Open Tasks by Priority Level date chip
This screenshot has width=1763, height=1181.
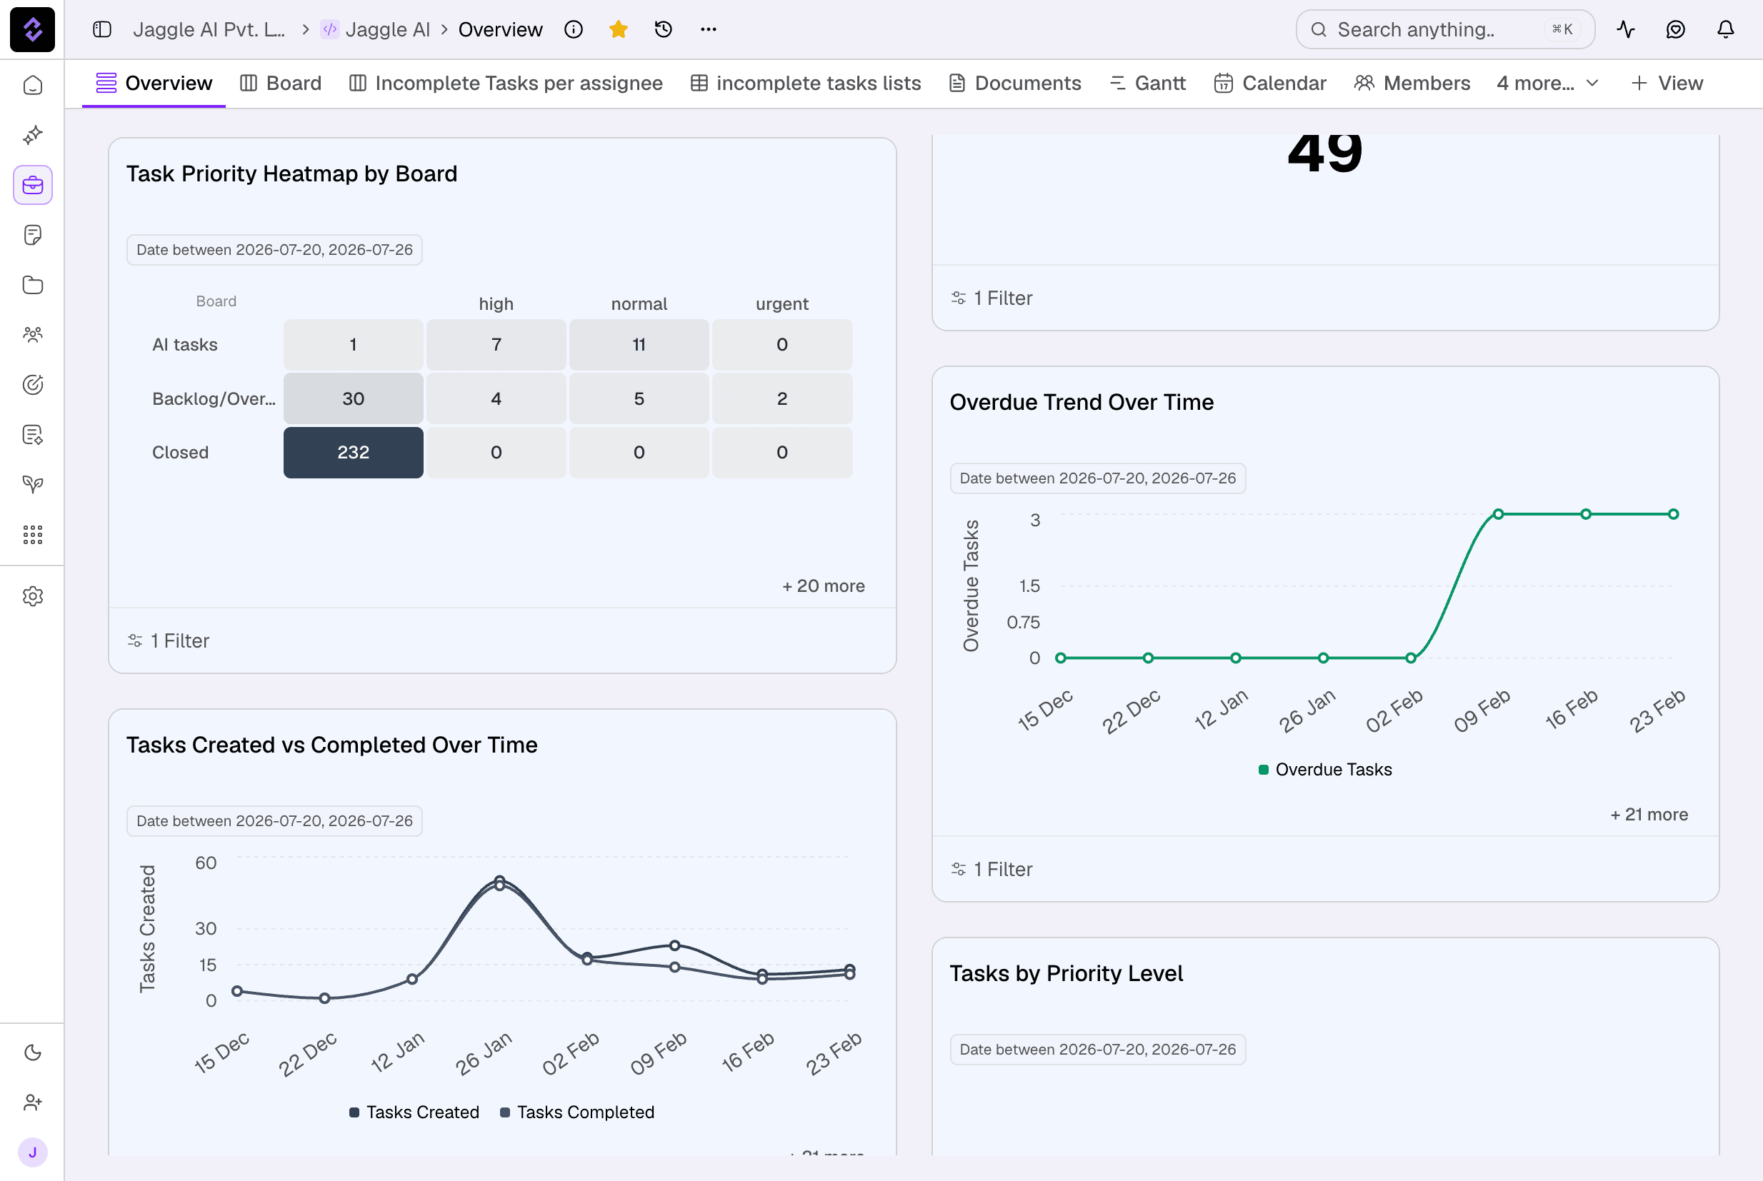pos(1098,1049)
